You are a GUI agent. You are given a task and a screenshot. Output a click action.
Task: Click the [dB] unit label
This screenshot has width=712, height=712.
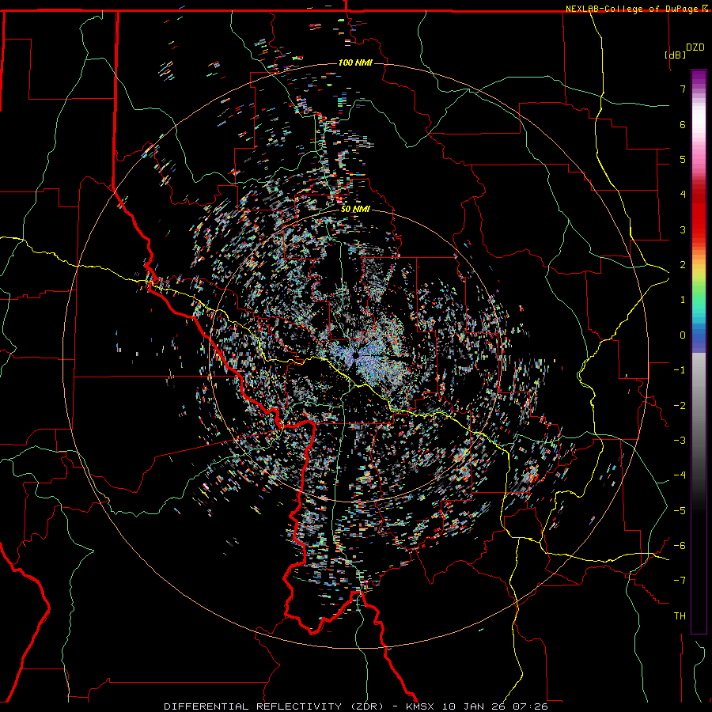[676, 55]
